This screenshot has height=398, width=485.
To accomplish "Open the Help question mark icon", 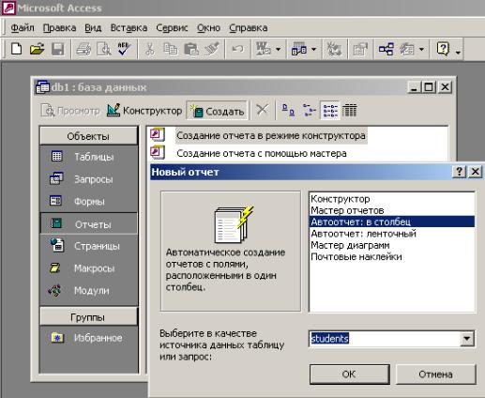I will [443, 49].
